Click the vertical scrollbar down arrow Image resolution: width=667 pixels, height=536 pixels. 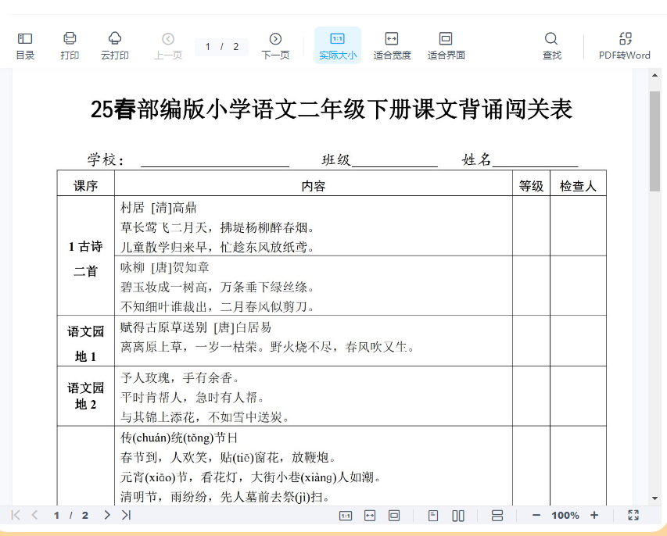tap(654, 498)
